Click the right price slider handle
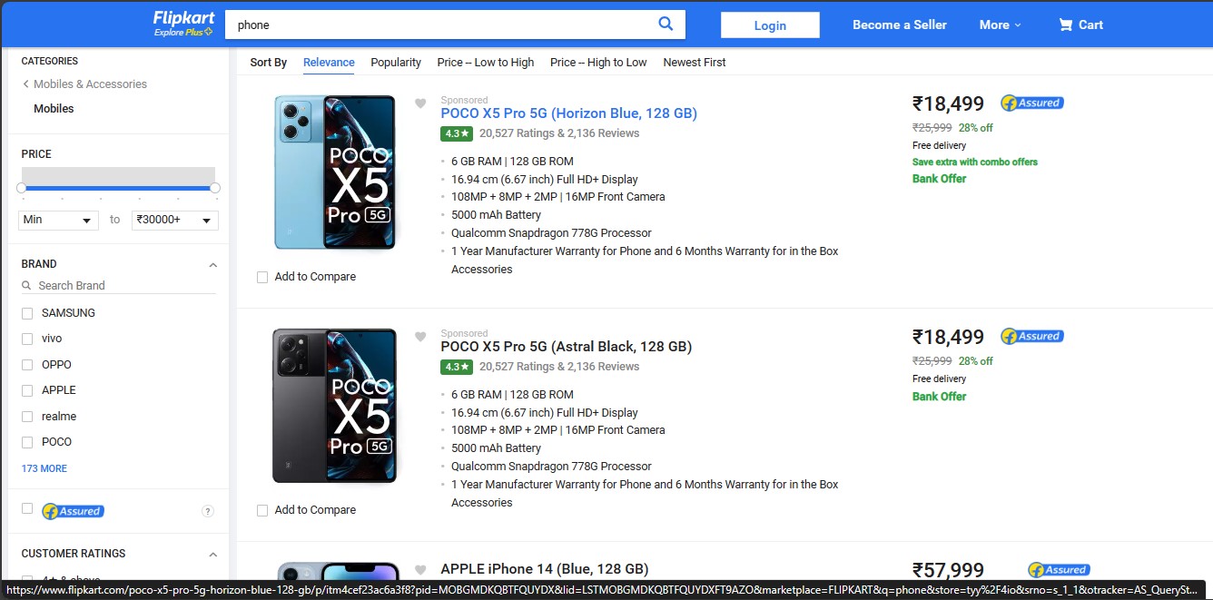Image resolution: width=1213 pixels, height=600 pixels. coord(215,188)
